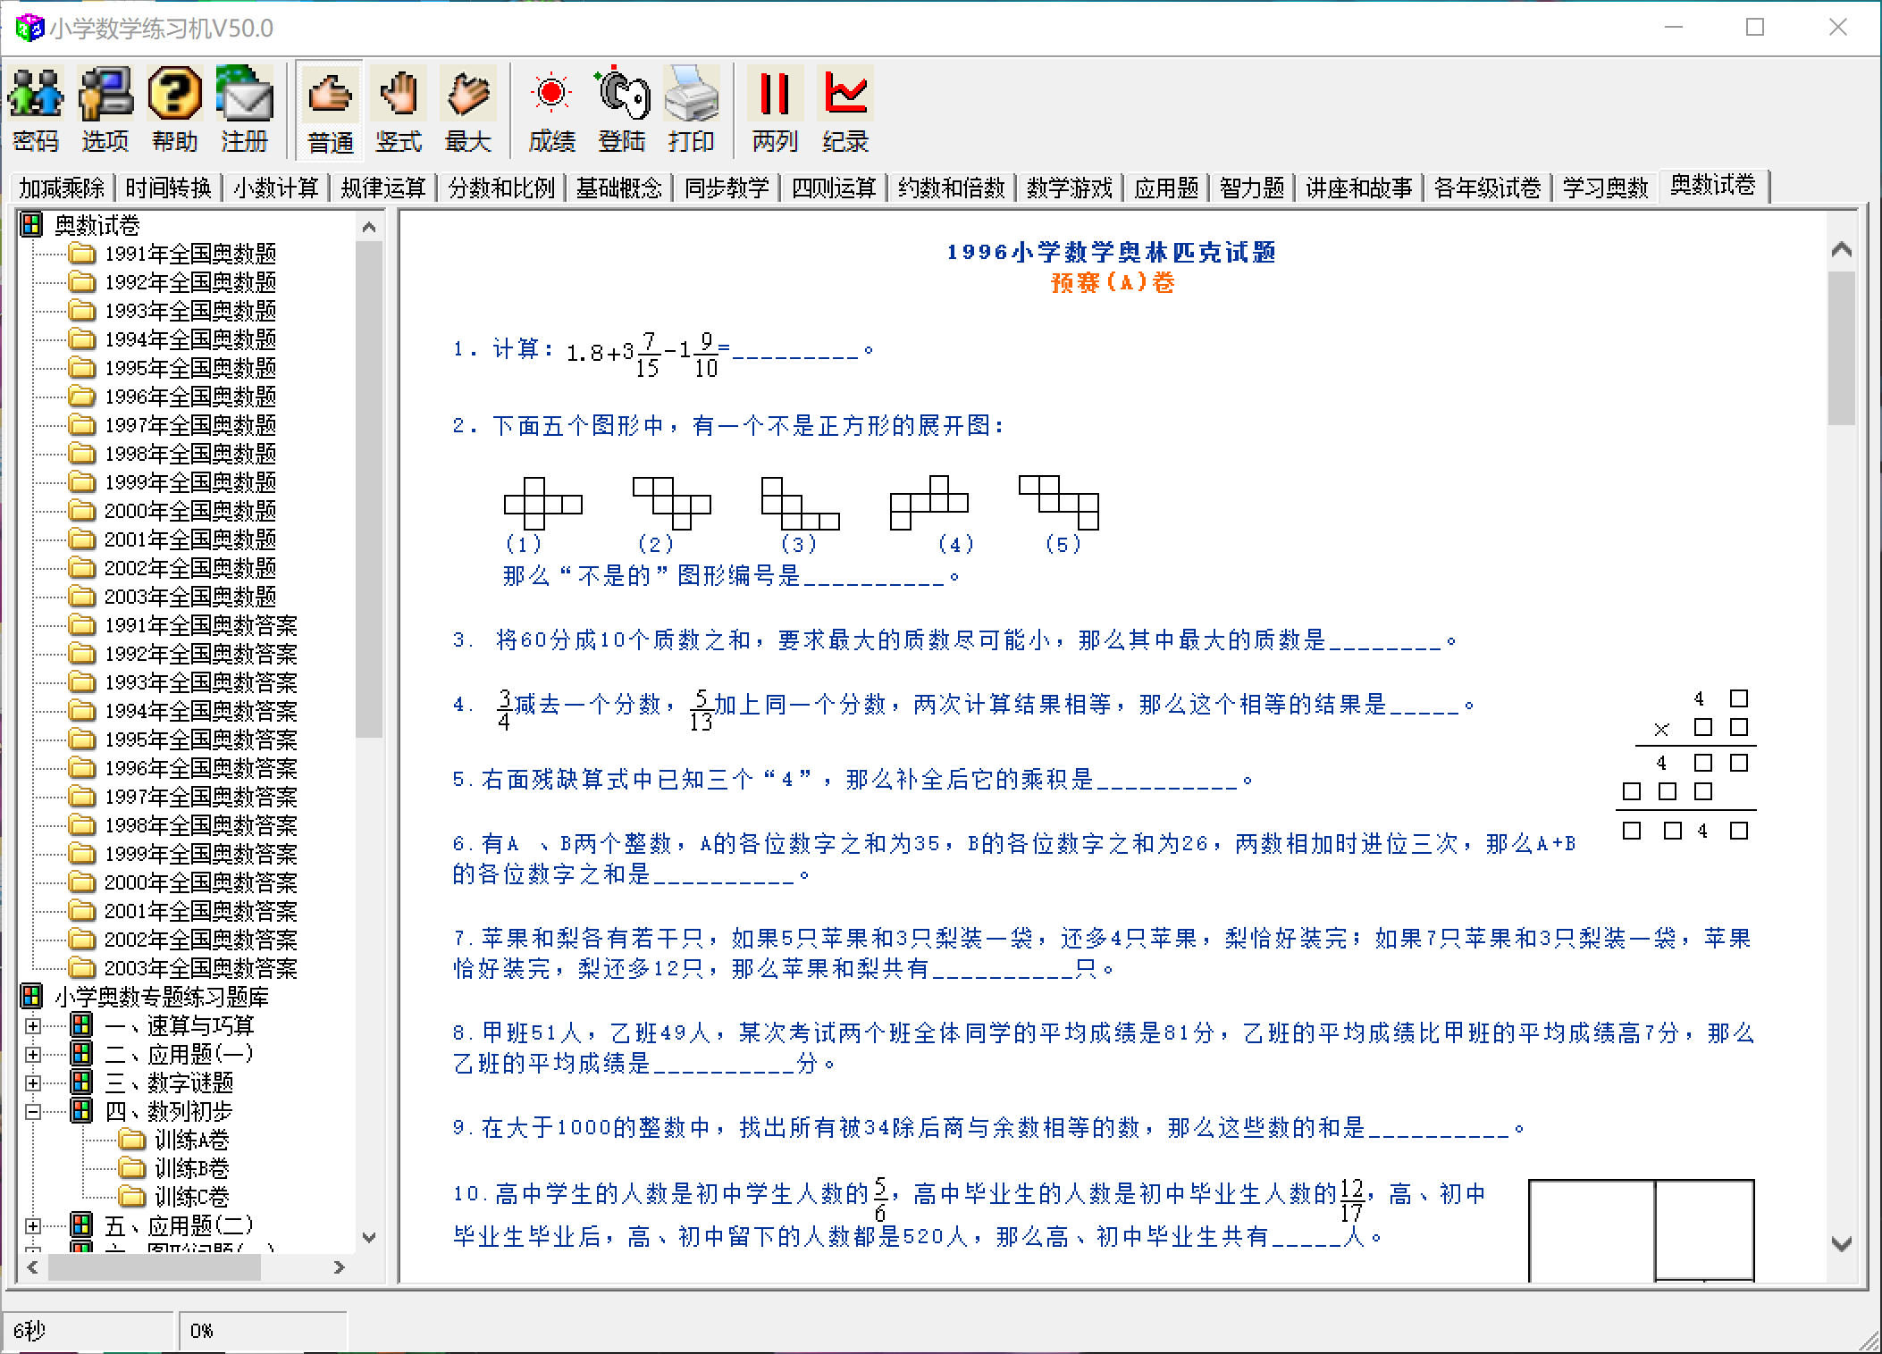
Task: Click content pane scroll-down arrow
Action: click(x=1842, y=1243)
